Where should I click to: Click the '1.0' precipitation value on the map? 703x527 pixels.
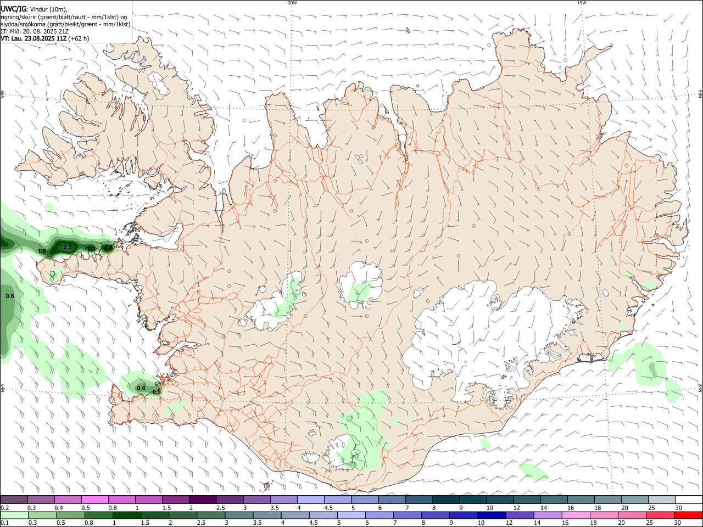(x=42, y=251)
